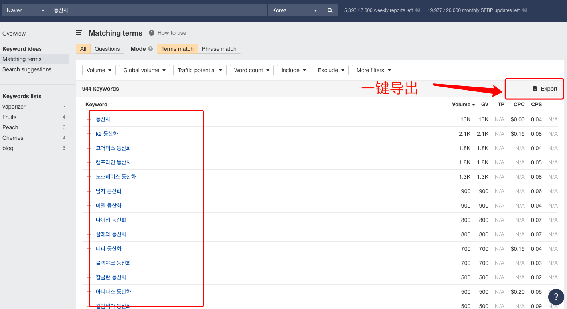This screenshot has height=309, width=567.
Task: Open the 블랙야크 등산화 keyword link
Action: tap(113, 263)
